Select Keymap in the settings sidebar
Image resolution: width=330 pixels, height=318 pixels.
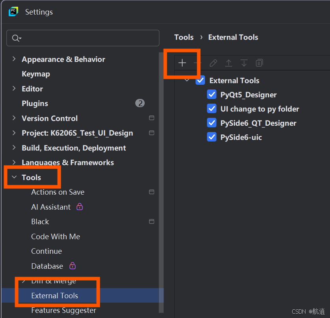click(36, 74)
